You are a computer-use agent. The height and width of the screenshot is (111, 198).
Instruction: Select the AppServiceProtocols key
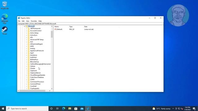coord(37,51)
